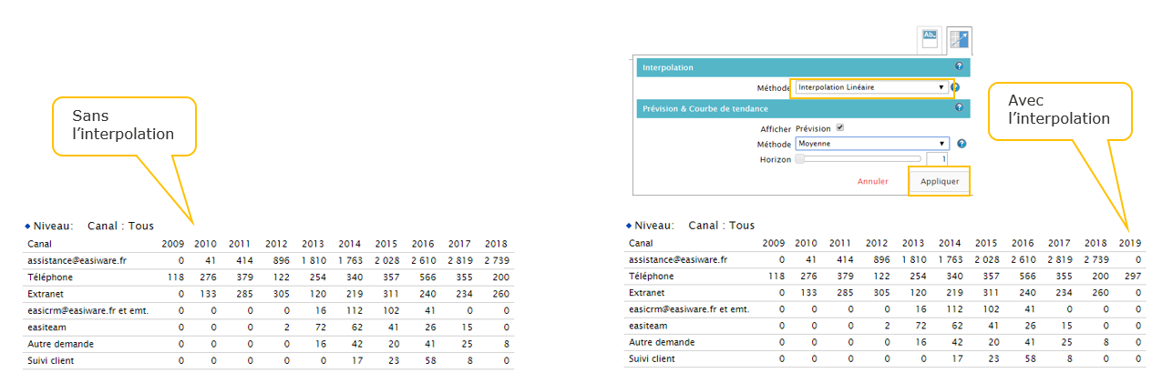Screen dimensions: 1152x383
Task: Open the Interpolation Linéaire method dropdown
Action: (x=870, y=87)
